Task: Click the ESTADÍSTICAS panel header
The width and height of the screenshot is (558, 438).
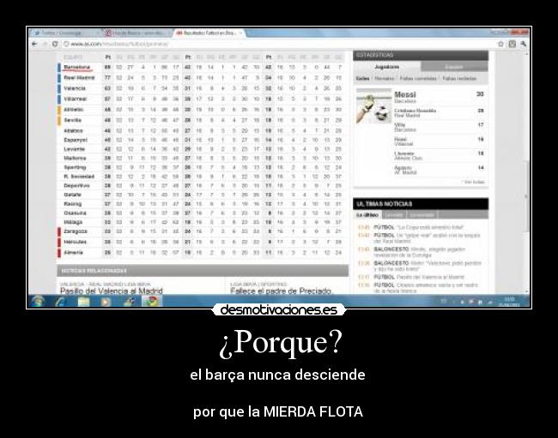Action: [x=421, y=56]
